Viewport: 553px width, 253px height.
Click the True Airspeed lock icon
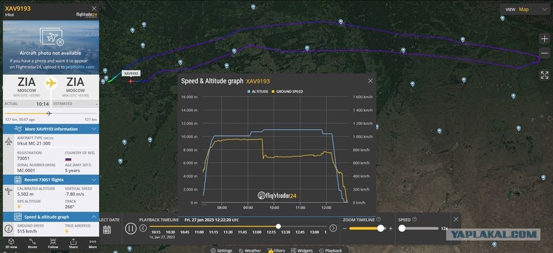tap(67, 230)
